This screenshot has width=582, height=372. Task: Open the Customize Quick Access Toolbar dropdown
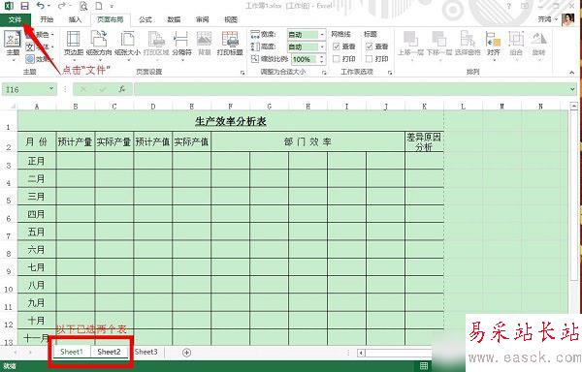tap(112, 6)
